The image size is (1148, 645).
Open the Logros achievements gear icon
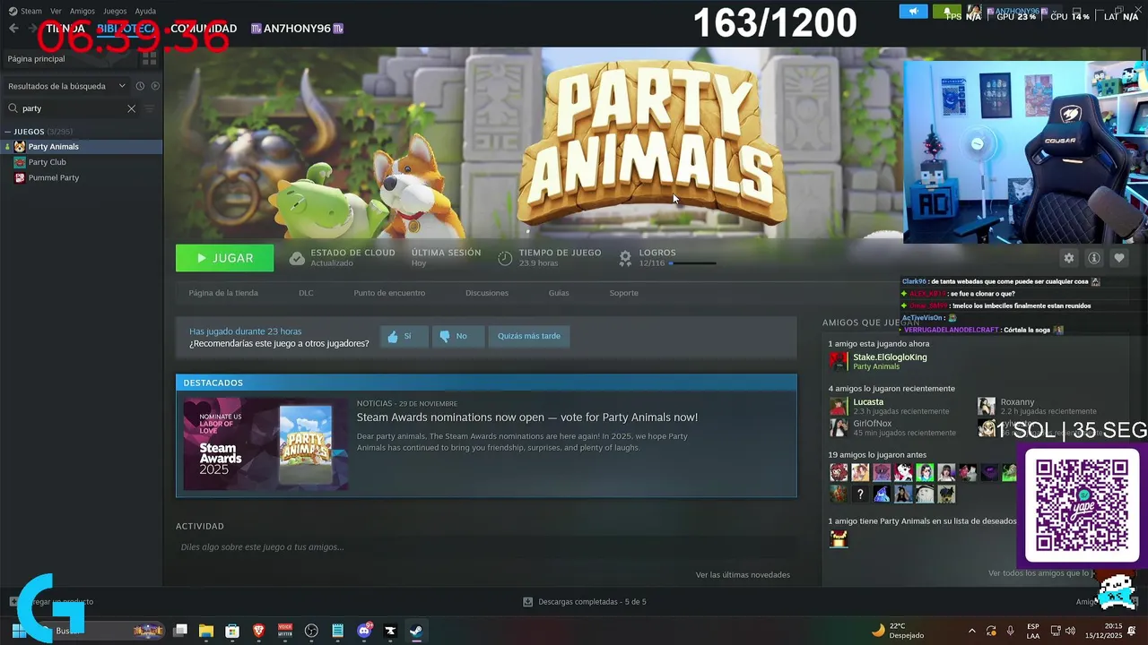(625, 258)
